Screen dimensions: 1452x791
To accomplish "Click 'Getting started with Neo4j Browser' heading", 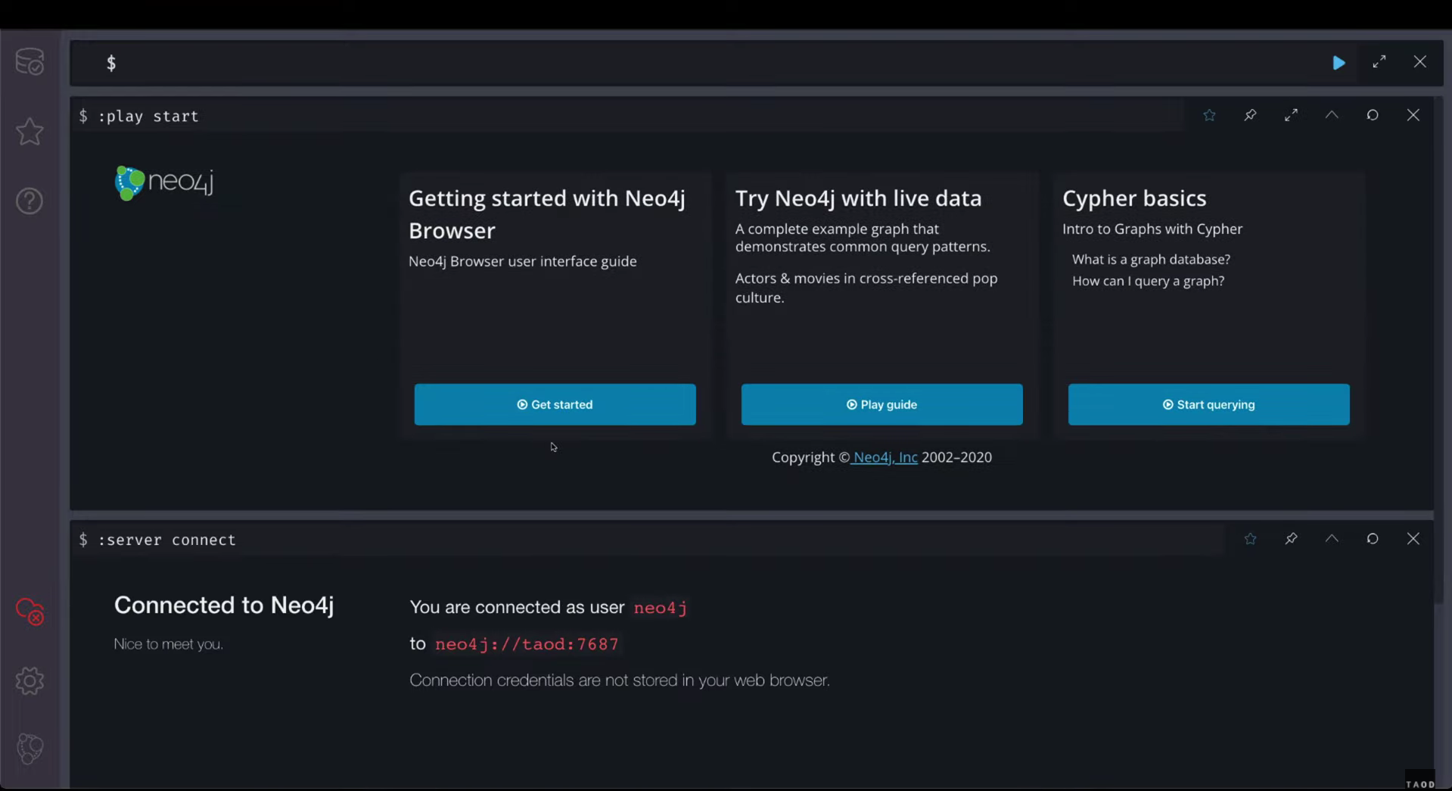I will (547, 214).
